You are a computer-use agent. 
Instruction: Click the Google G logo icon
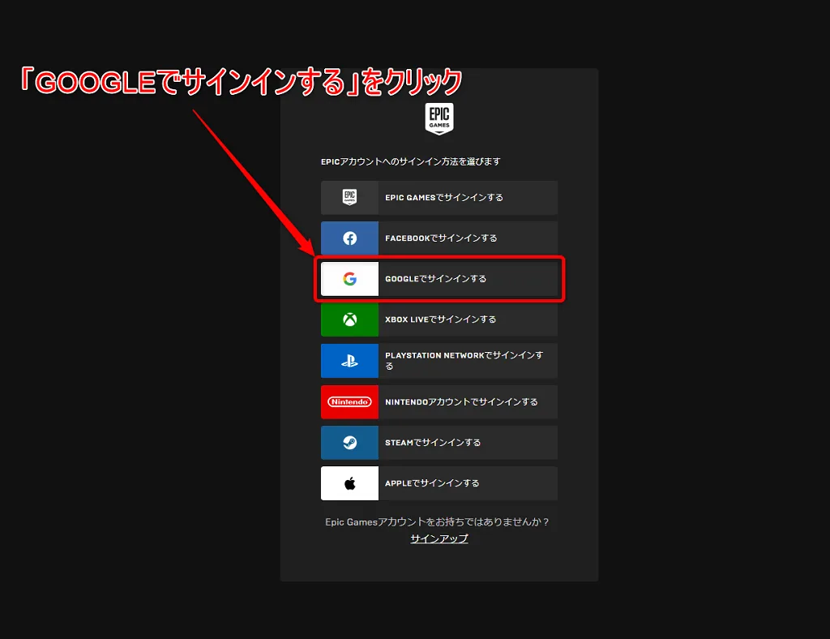[x=349, y=278]
